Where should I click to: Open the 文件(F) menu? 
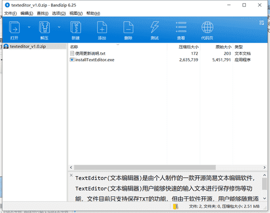11,14
